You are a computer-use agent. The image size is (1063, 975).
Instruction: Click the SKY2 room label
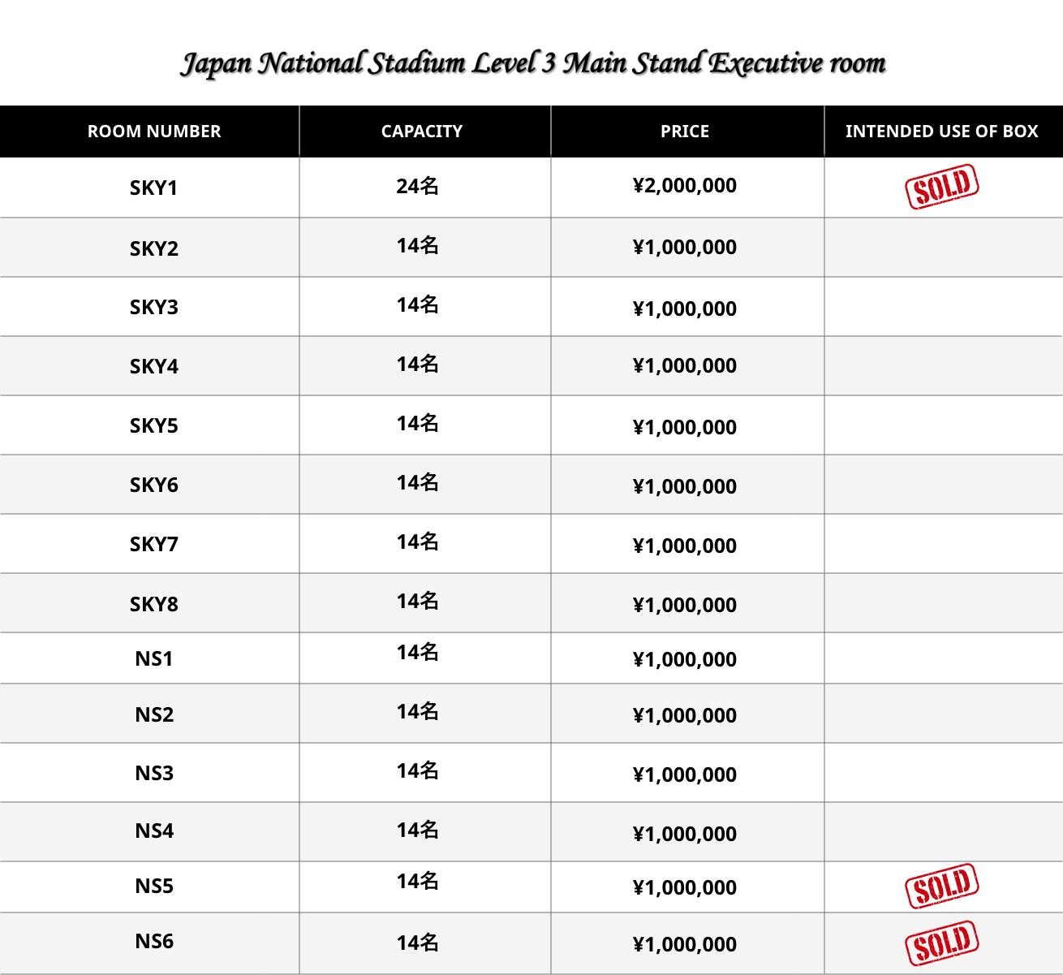[x=153, y=248]
